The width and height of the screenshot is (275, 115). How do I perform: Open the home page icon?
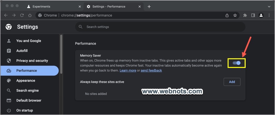coord(30,15)
